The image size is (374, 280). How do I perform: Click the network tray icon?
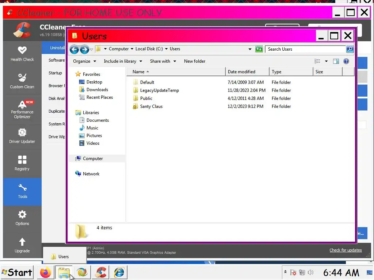[302, 272]
